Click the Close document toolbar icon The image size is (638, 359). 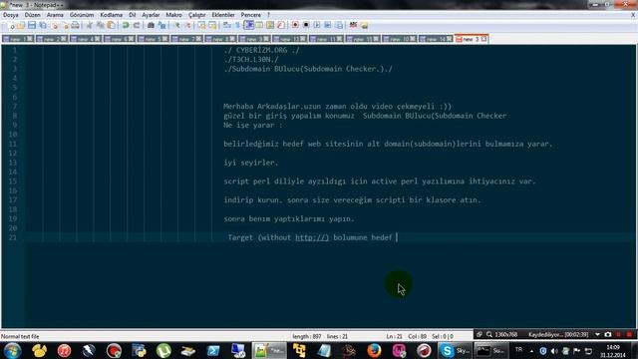click(55, 25)
